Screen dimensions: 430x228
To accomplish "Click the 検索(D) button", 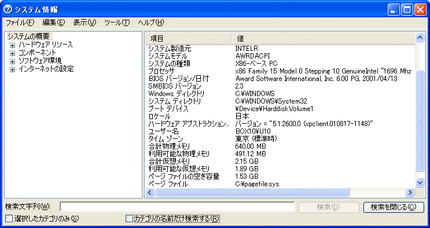I will click(x=329, y=207).
